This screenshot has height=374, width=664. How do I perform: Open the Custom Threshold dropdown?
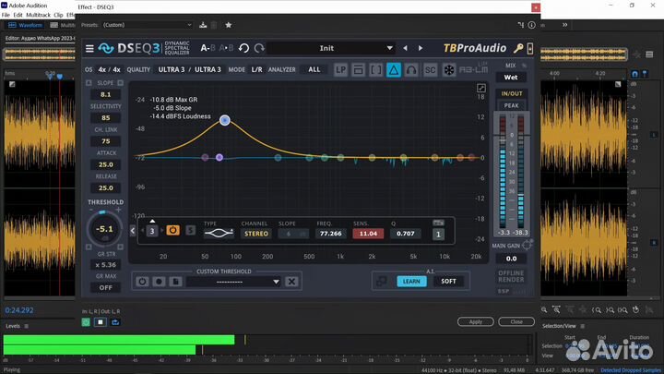pyautogui.click(x=231, y=282)
